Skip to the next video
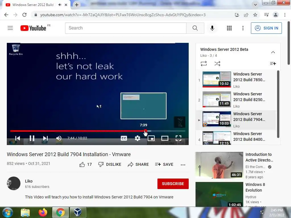291x218 pixels. tap(45, 138)
